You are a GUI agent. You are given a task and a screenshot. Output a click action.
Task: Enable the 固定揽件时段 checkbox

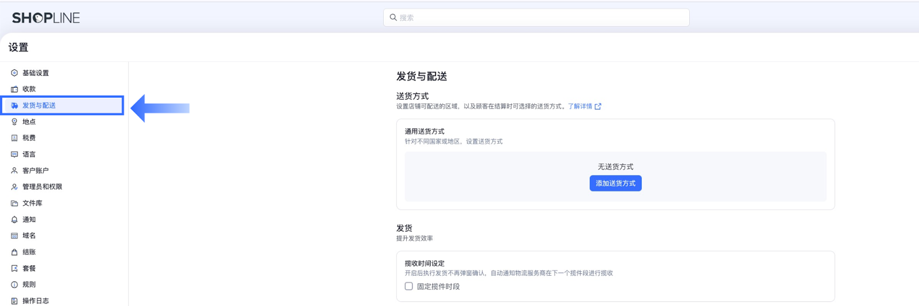409,286
